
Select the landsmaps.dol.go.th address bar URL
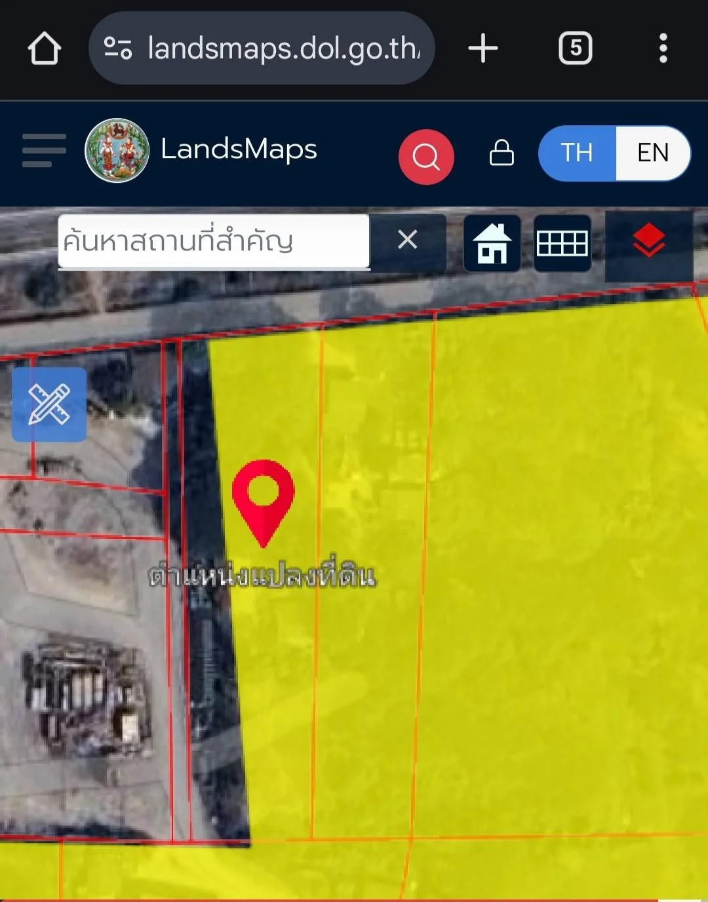click(283, 49)
